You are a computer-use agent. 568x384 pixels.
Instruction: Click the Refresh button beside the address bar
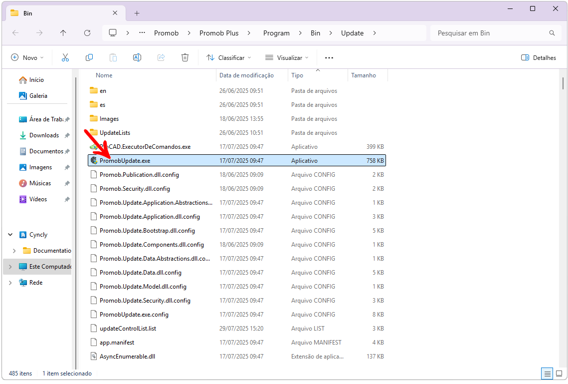click(87, 33)
